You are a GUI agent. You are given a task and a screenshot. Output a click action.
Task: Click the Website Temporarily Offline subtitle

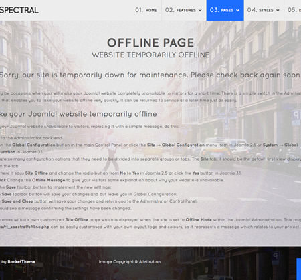[x=150, y=55]
